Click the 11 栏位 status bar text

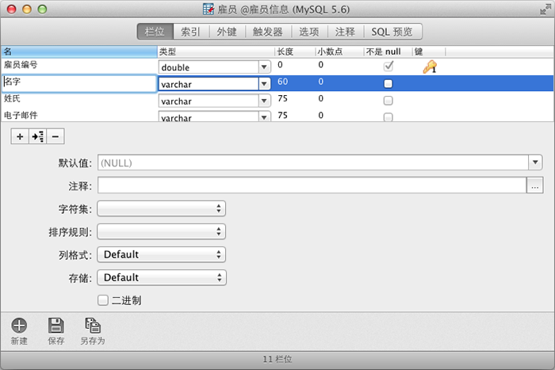click(x=277, y=360)
